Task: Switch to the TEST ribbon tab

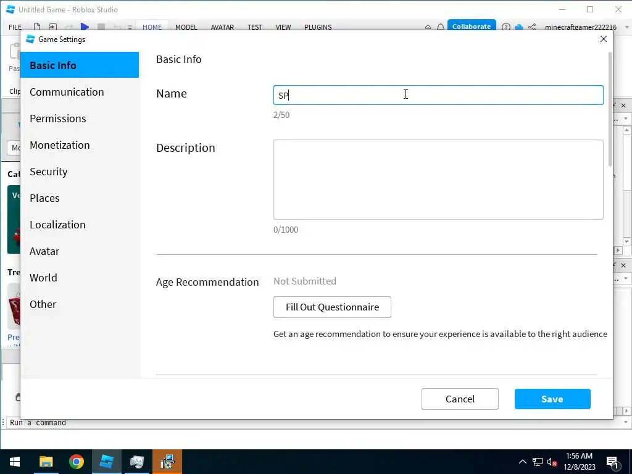Action: (255, 27)
